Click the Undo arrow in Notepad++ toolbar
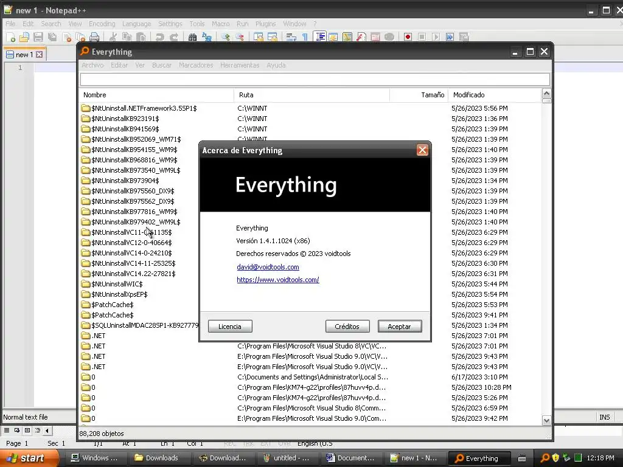This screenshot has height=467, width=623. 160,37
